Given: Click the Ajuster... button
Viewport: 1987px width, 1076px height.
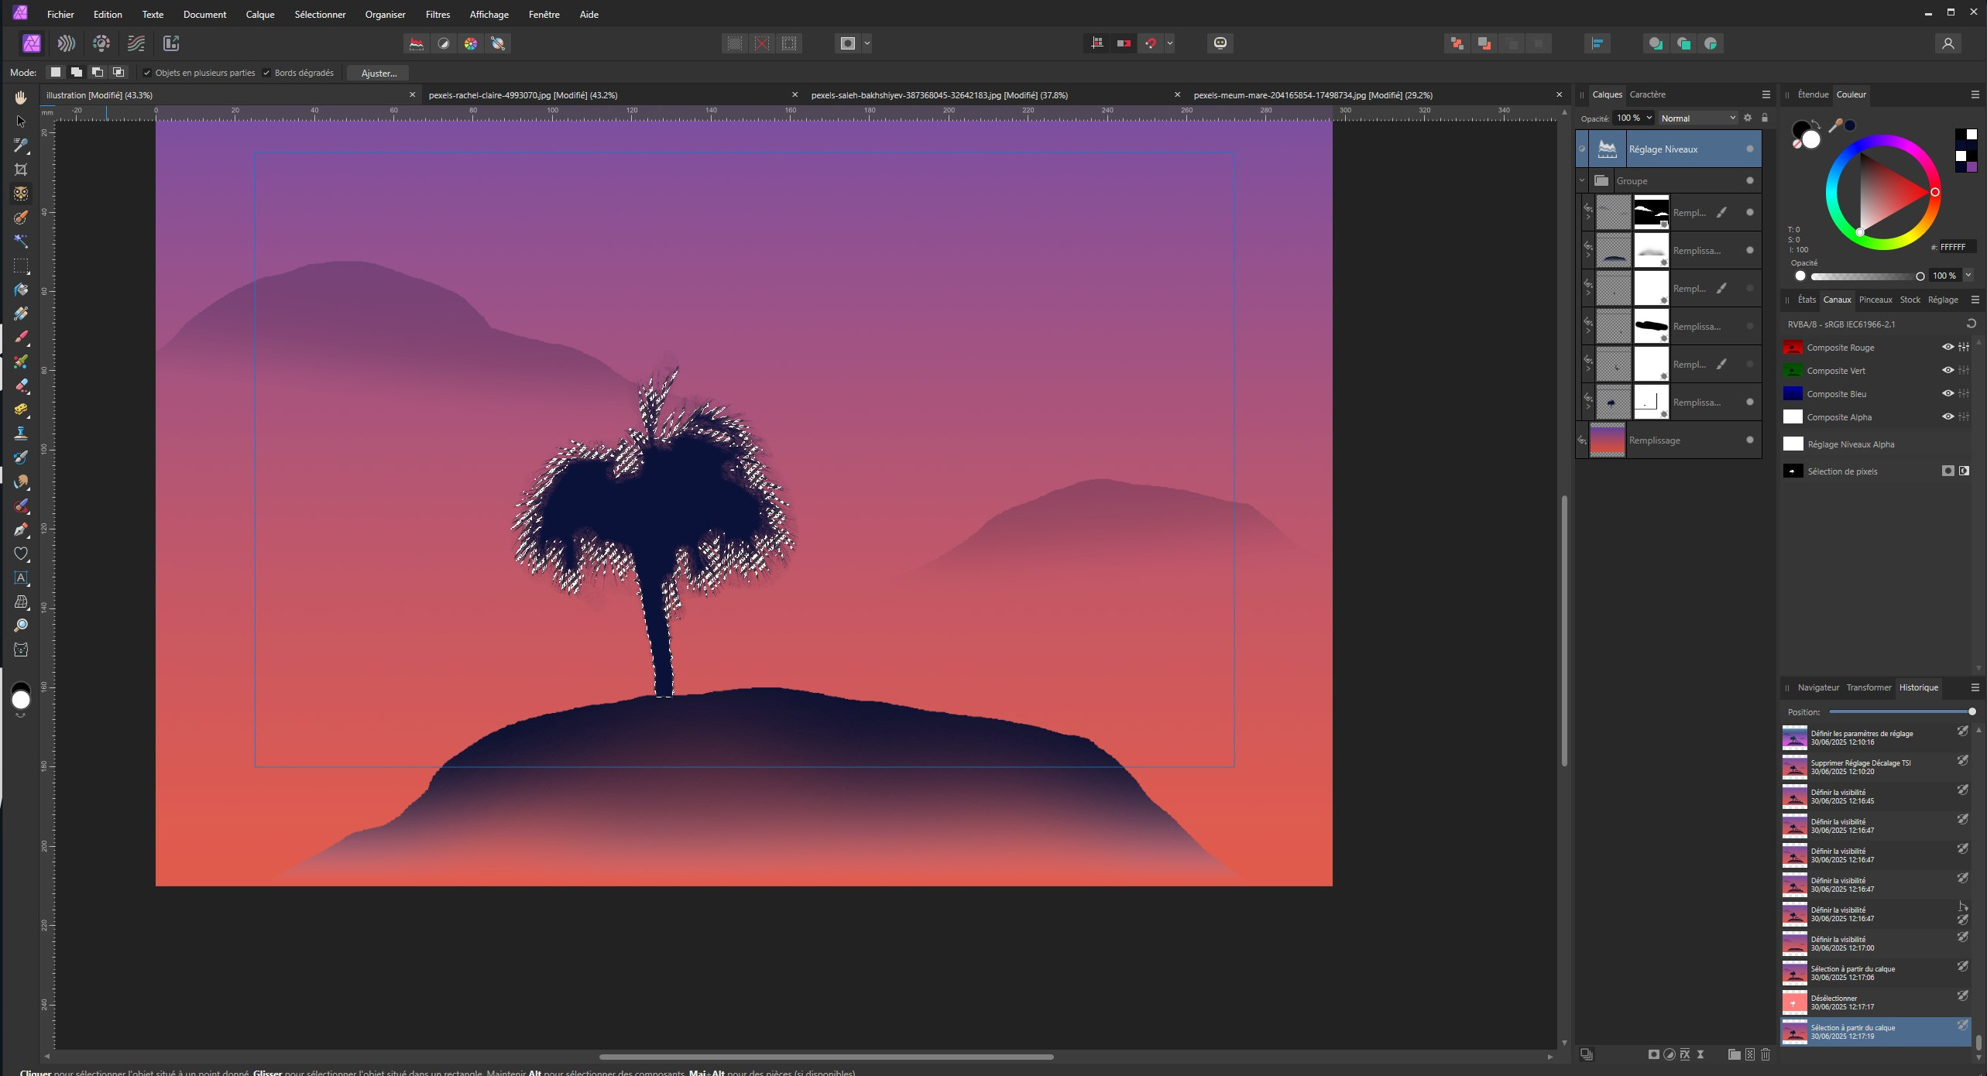Looking at the screenshot, I should tap(379, 73).
